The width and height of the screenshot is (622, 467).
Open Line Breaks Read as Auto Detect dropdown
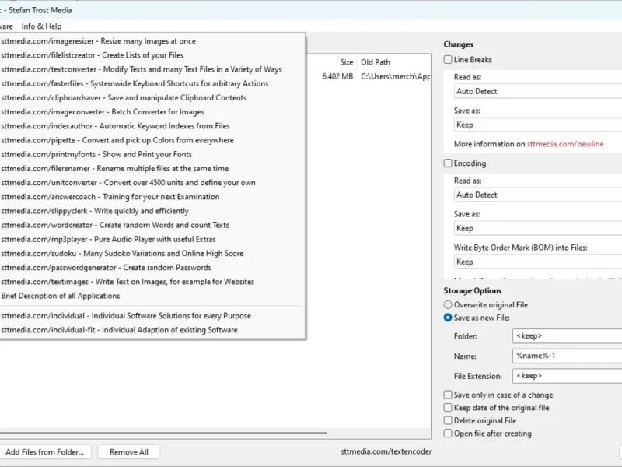(538, 91)
